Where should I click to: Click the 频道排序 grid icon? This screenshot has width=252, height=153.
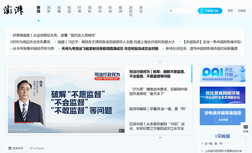coord(10,148)
